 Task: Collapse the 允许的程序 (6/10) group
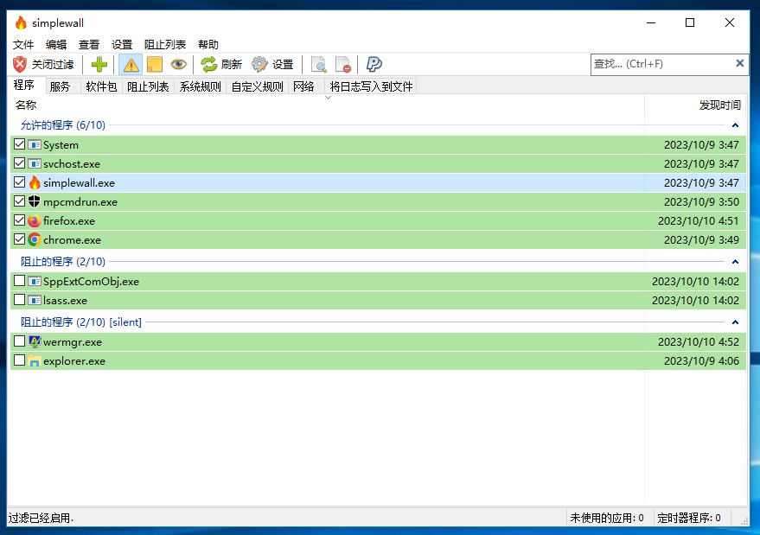pos(735,125)
